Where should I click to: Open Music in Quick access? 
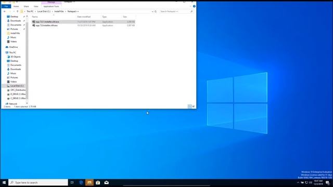(x=13, y=37)
